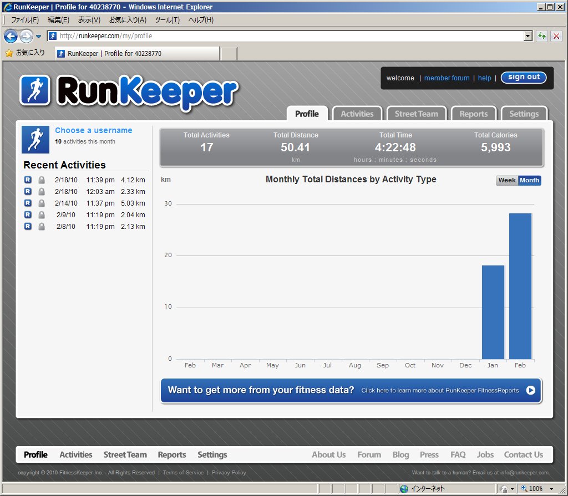568x496 pixels.
Task: Click the refresh page icon
Action: coord(542,36)
